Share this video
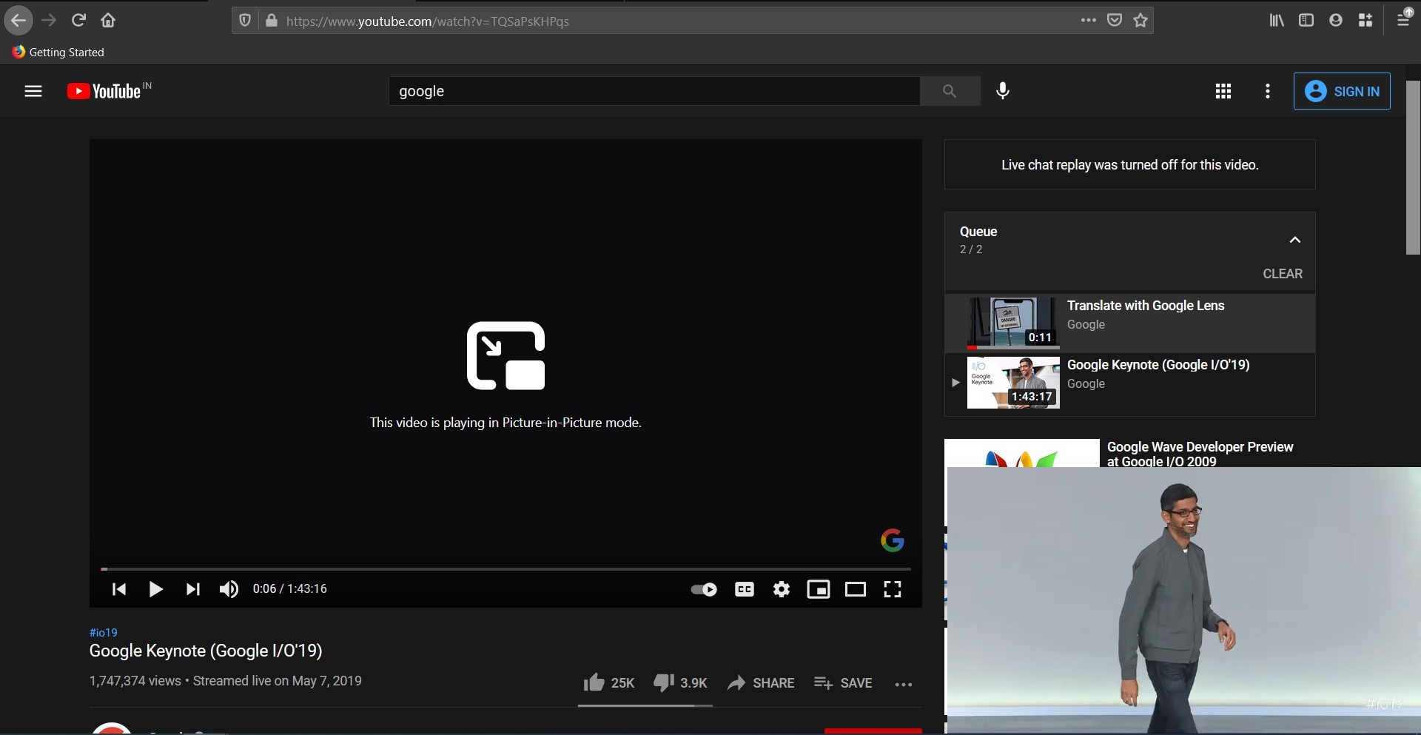This screenshot has width=1421, height=735. coord(761,682)
